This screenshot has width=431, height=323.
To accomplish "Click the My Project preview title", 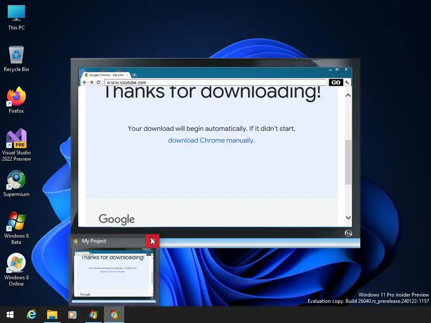I will [94, 241].
